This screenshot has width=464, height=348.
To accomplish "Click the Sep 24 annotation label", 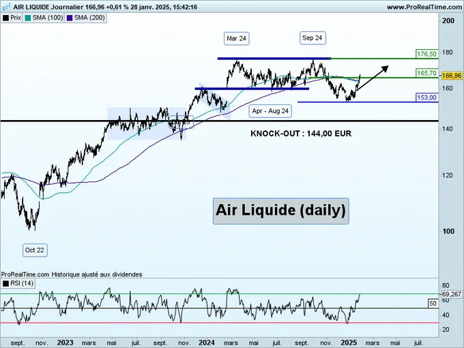I will click(313, 38).
